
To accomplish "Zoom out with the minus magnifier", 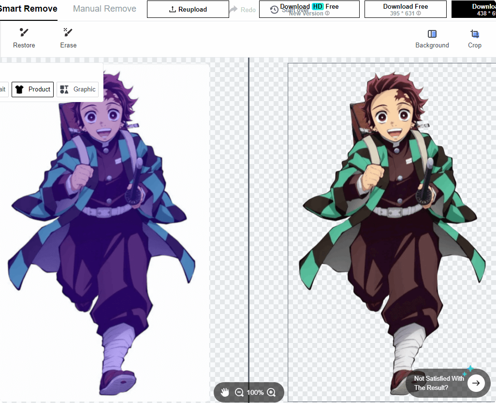I will [239, 392].
